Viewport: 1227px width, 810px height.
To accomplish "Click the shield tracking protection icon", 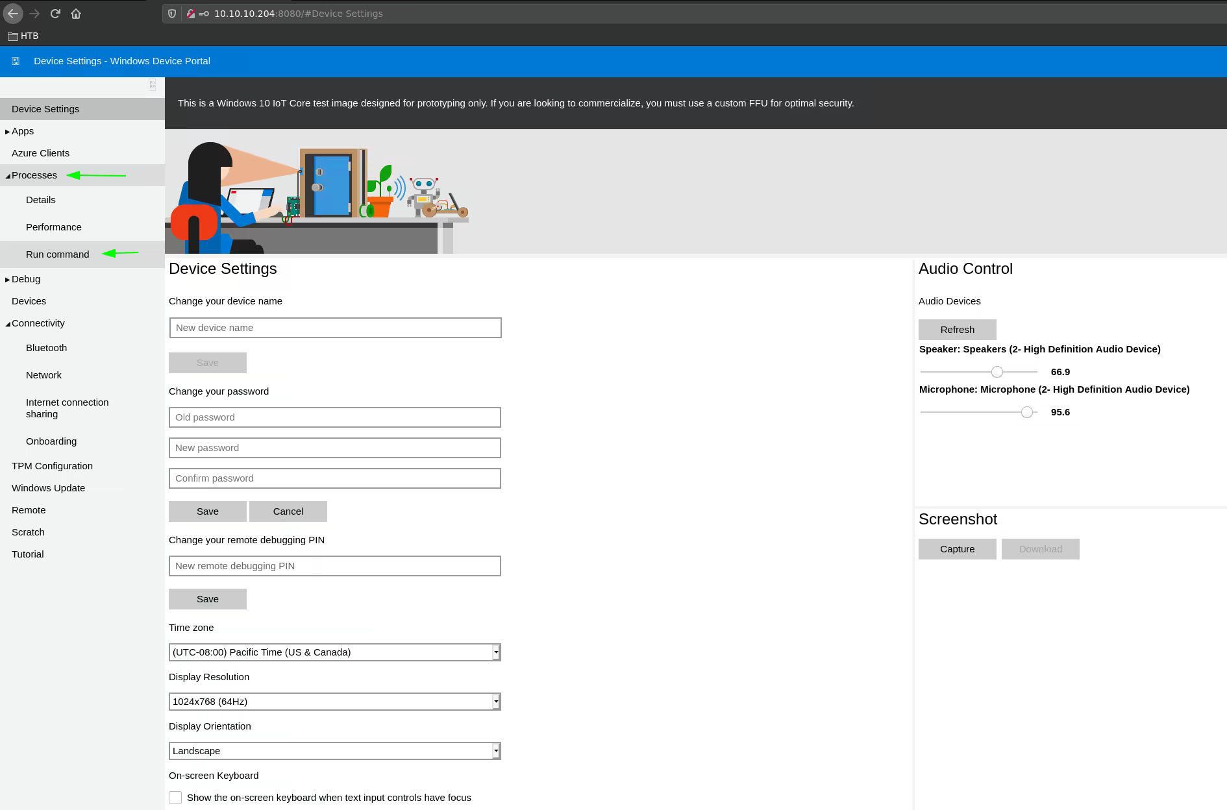I will coord(172,14).
